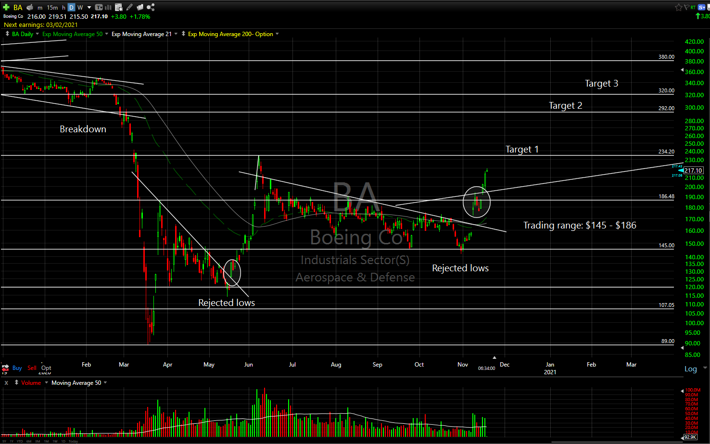Select the 3M time range

coord(38,441)
